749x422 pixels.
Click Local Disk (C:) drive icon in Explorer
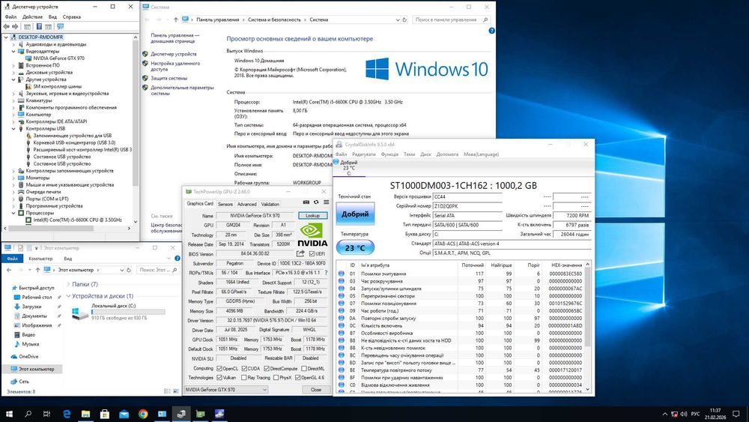[x=80, y=313]
